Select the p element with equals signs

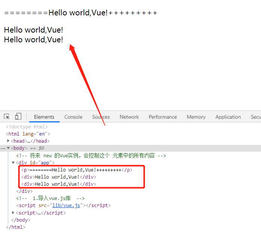click(x=77, y=170)
